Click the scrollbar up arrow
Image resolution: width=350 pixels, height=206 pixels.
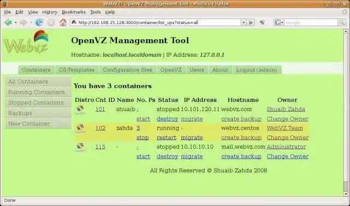(346, 32)
